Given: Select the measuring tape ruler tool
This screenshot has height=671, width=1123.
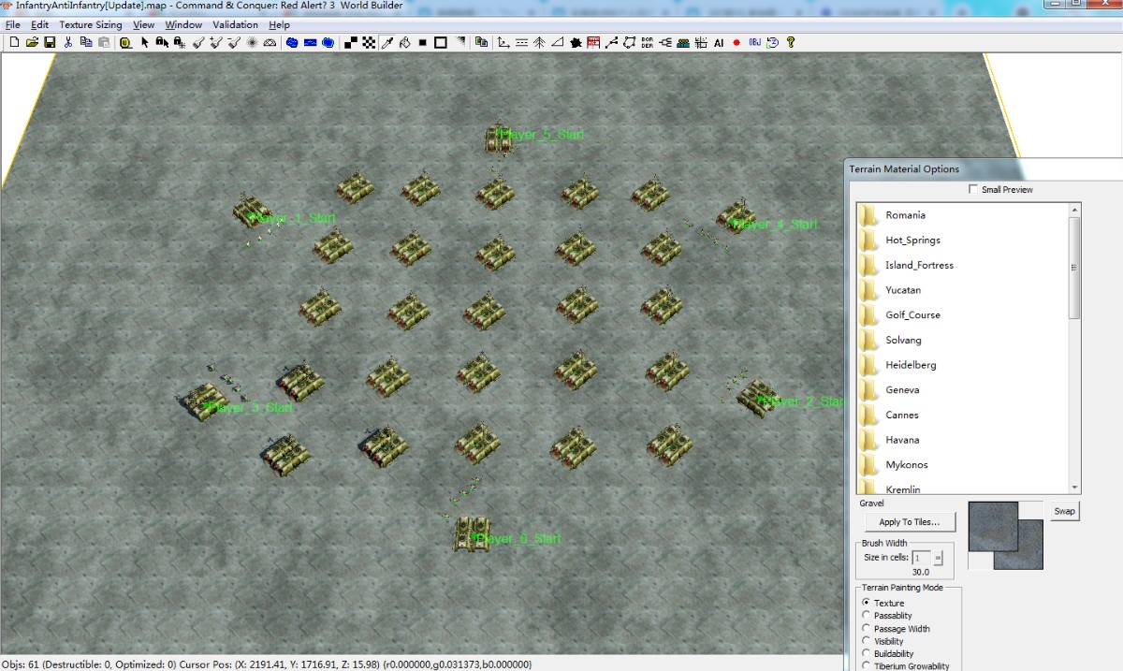Looking at the screenshot, I should coord(124,42).
